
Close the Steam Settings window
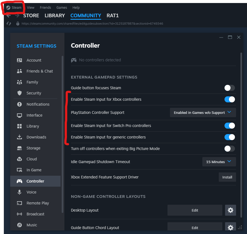tap(239, 37)
